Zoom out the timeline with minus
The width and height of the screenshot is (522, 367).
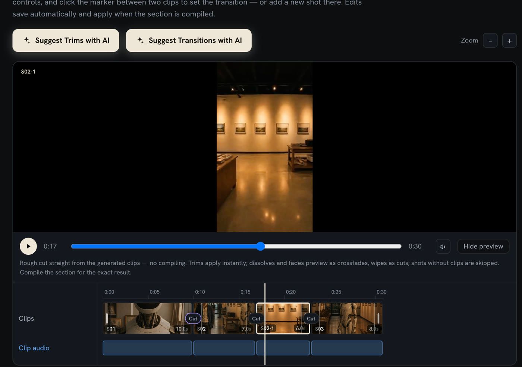[x=490, y=41]
